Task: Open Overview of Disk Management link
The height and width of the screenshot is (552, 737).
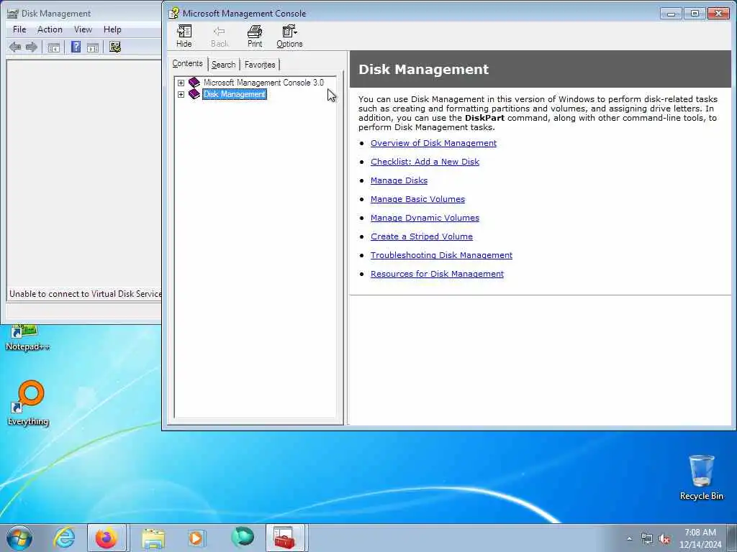Action: pyautogui.click(x=433, y=143)
